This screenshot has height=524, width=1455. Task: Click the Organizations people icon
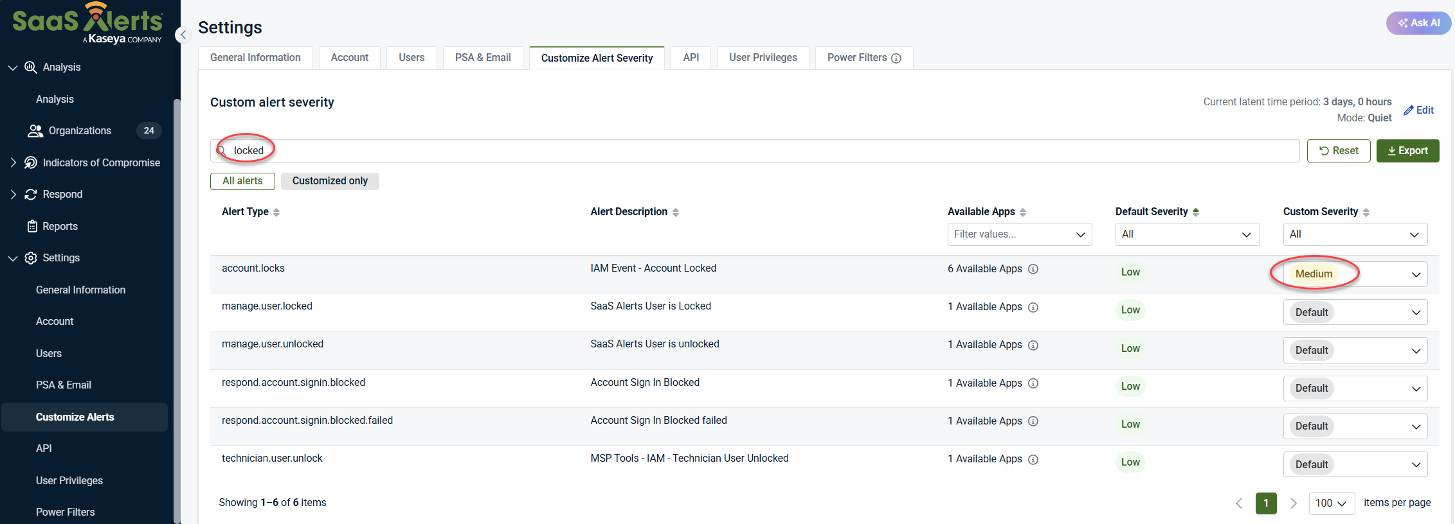(x=35, y=131)
